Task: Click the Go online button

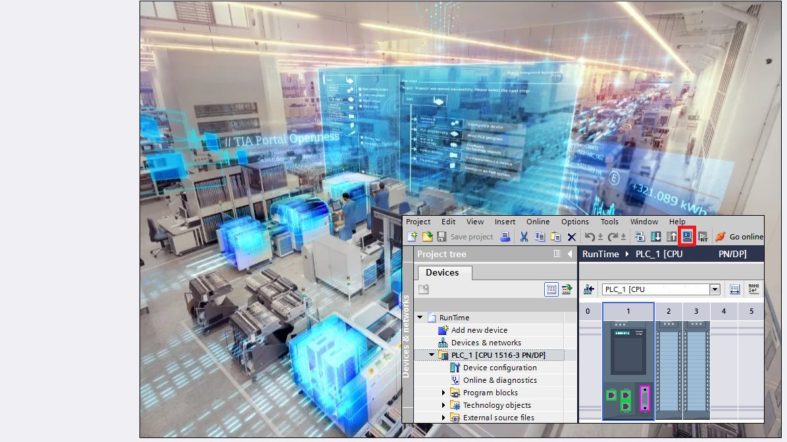Action: coord(740,237)
